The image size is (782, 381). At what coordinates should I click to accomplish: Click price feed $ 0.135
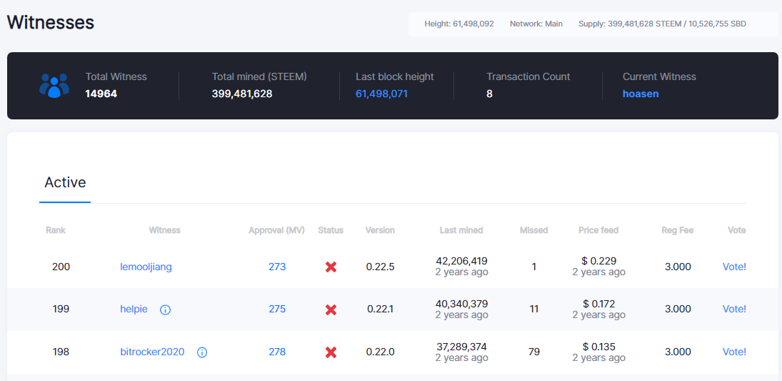598,347
